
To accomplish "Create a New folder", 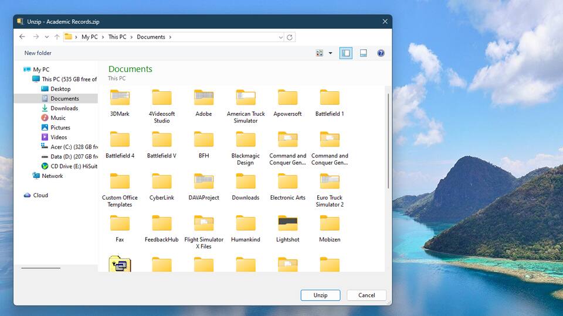I will pyautogui.click(x=38, y=53).
